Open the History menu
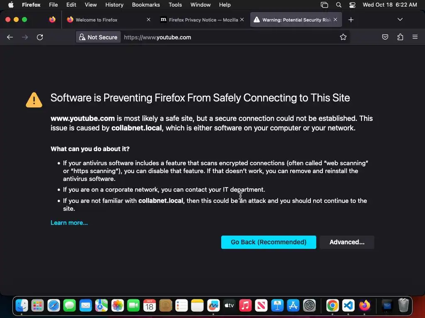 115,5
